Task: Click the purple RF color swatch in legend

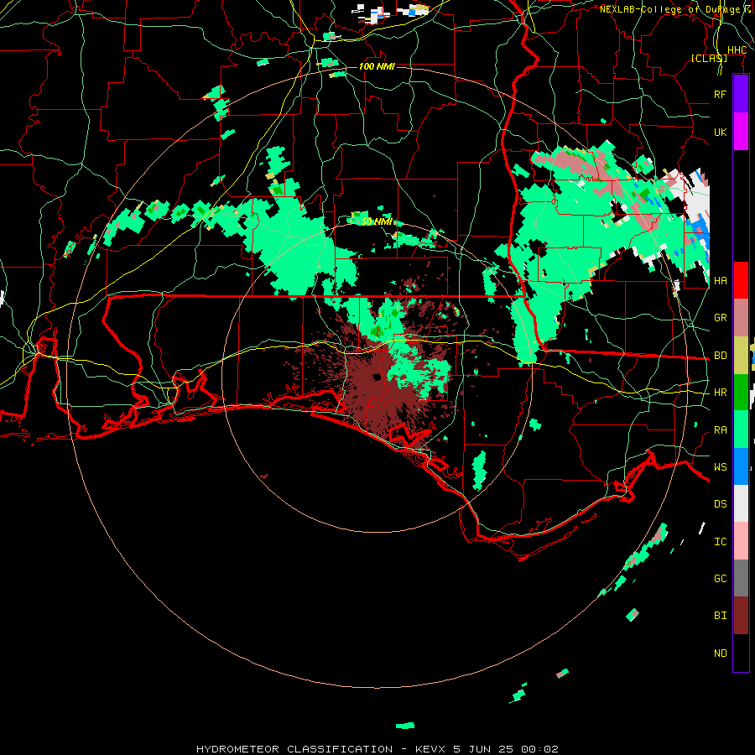Action: pyautogui.click(x=741, y=94)
